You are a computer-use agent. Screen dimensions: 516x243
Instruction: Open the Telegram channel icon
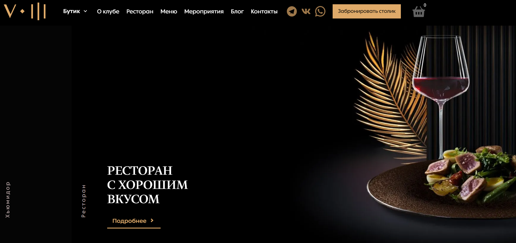coord(292,11)
